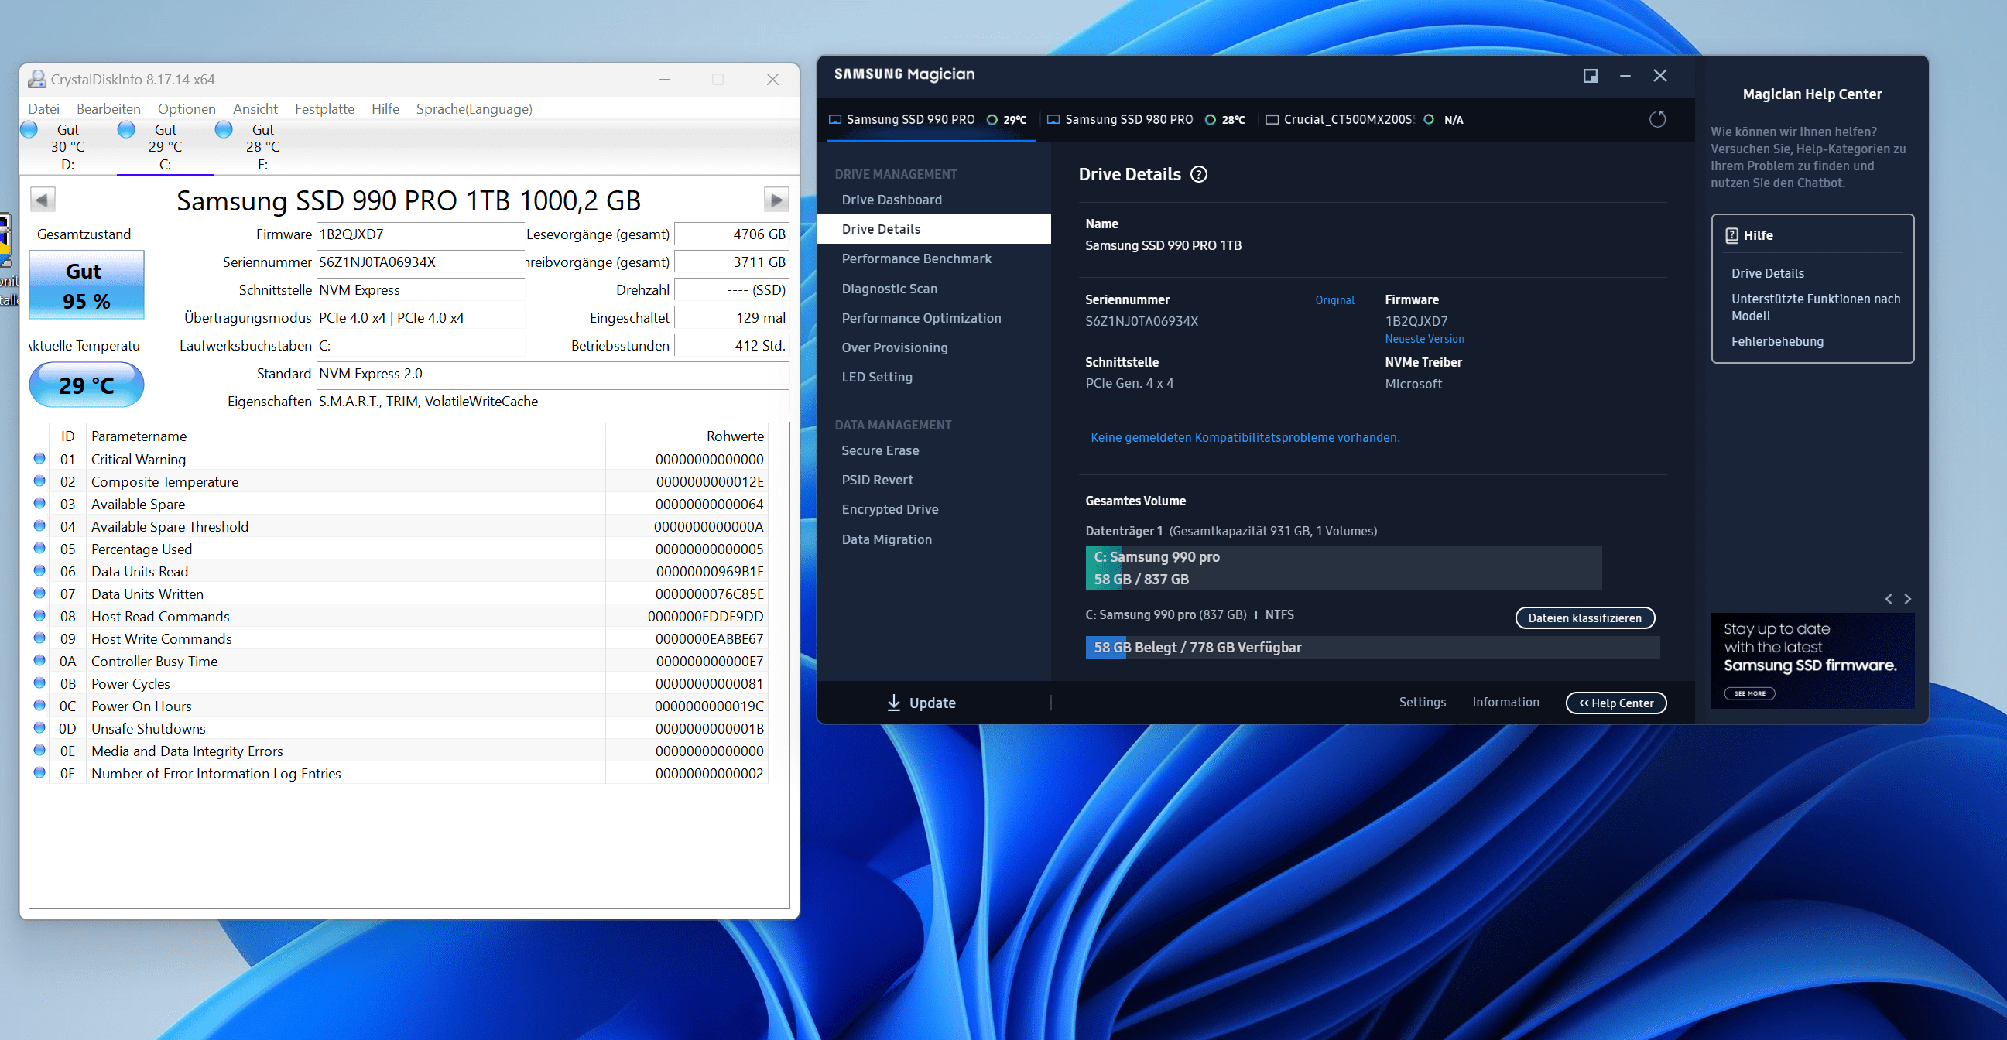Click 990 PRO temperature circle indicator
The height and width of the screenshot is (1040, 2007).
tap(992, 120)
